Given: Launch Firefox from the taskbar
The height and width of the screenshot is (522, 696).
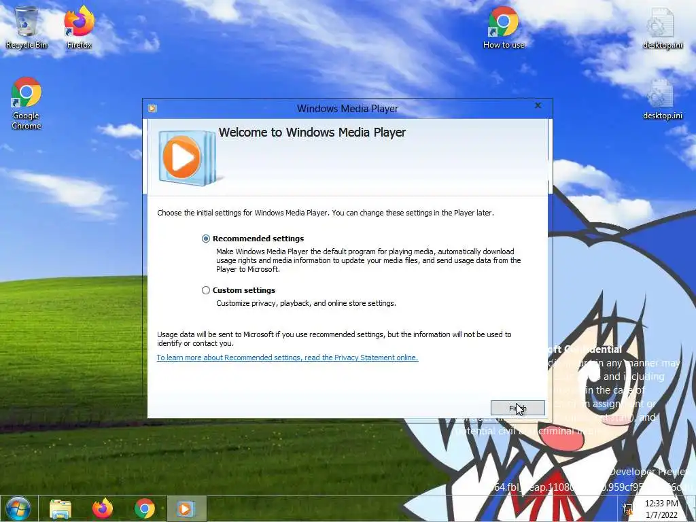Looking at the screenshot, I should coord(103,508).
